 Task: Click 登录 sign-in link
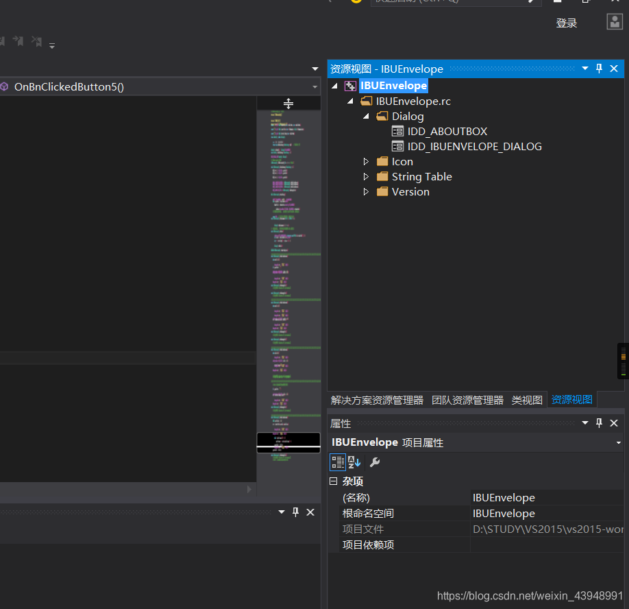567,23
